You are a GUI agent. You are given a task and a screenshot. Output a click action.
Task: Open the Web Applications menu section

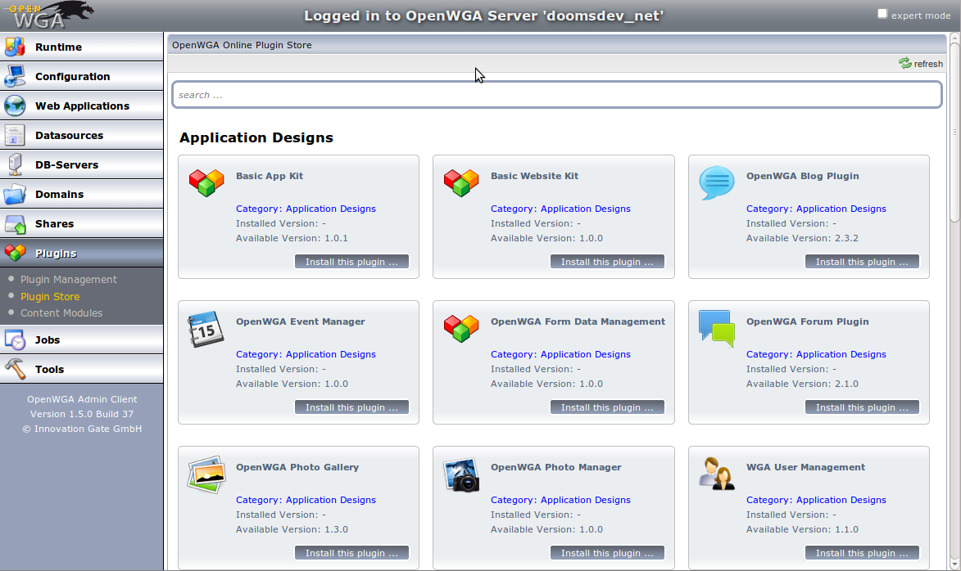pos(81,106)
